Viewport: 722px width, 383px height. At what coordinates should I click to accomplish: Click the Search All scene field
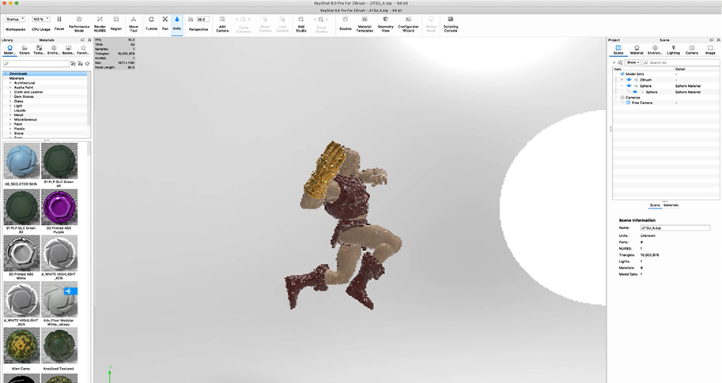tap(681, 62)
